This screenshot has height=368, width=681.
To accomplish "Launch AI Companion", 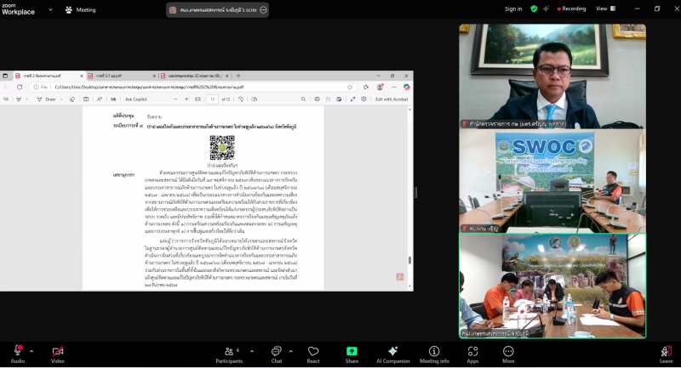I will (393, 354).
